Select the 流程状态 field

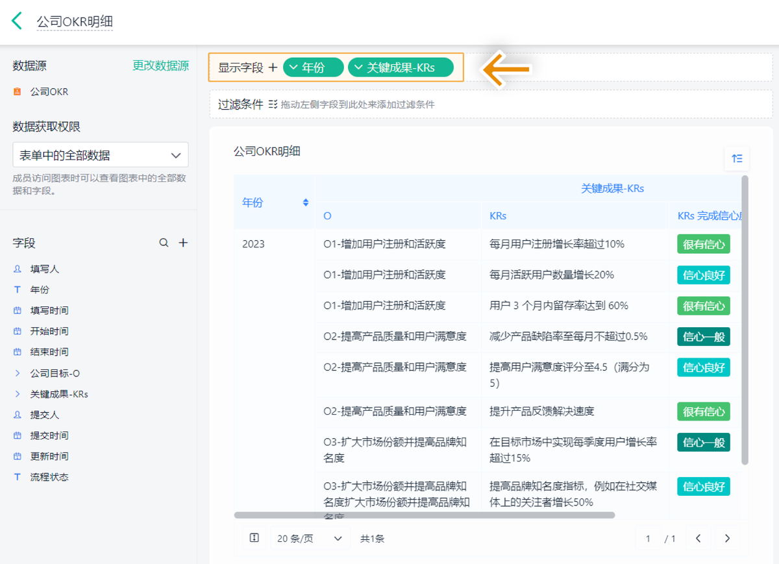point(49,477)
